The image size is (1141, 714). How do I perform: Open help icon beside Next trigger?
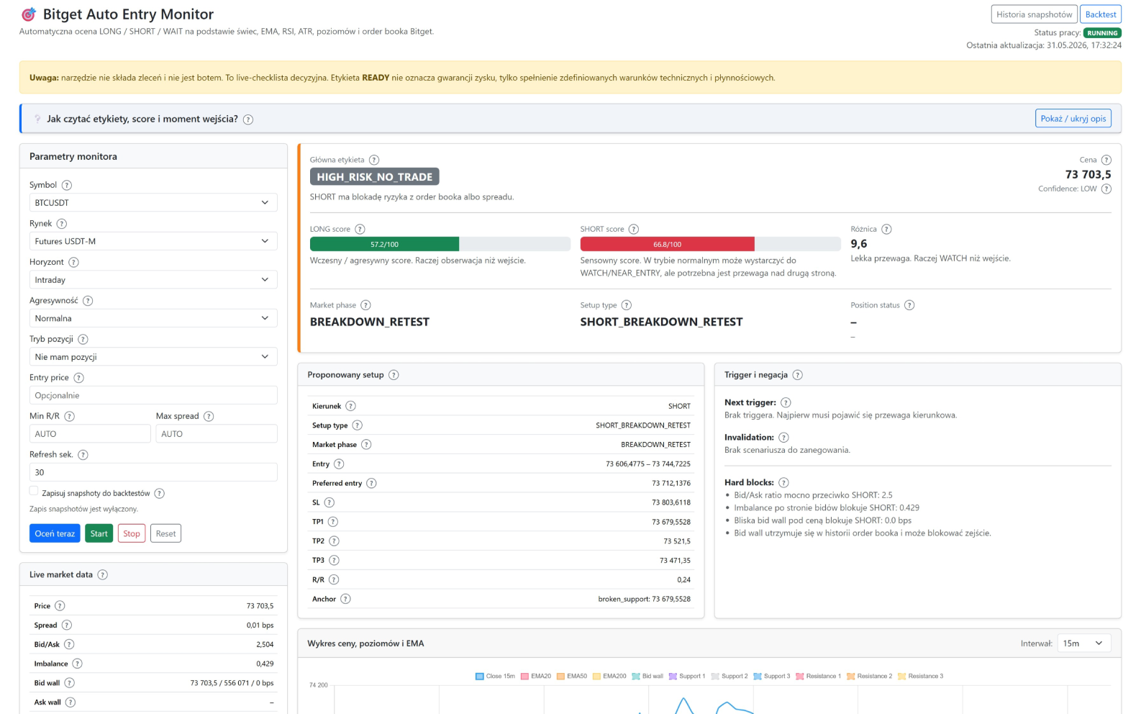[x=786, y=402]
